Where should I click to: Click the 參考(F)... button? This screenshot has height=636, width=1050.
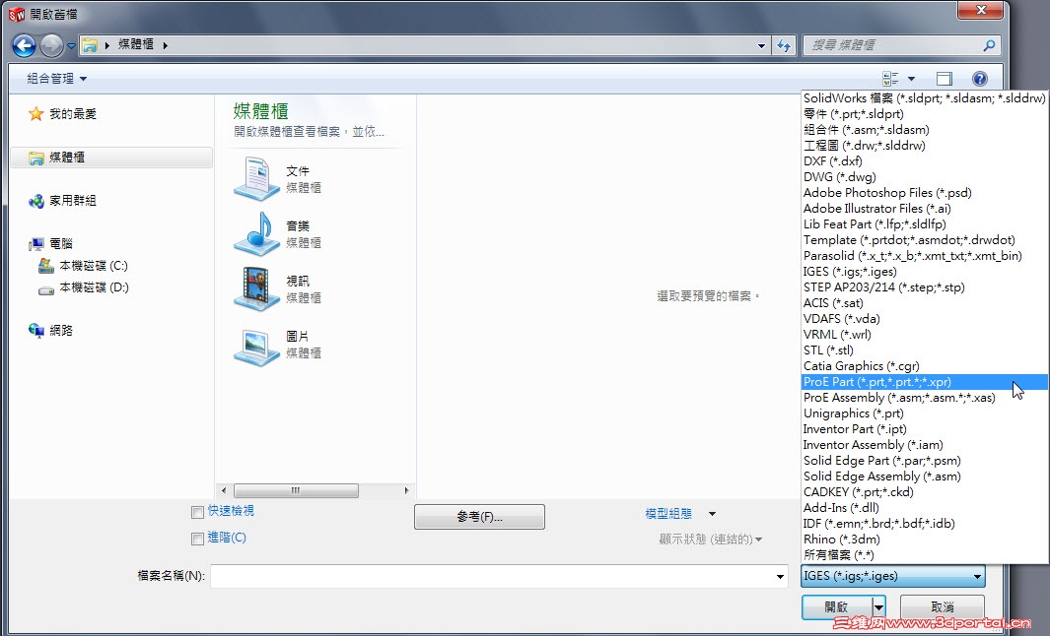(x=479, y=517)
